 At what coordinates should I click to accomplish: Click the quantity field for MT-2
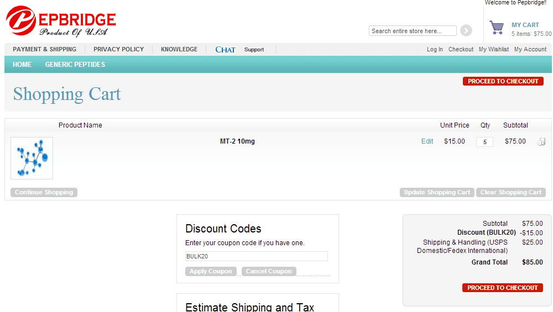tap(484, 142)
